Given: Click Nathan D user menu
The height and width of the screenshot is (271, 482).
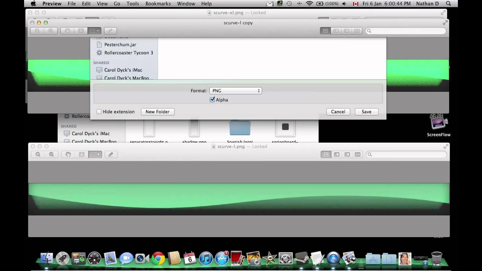Looking at the screenshot, I should tap(427, 4).
